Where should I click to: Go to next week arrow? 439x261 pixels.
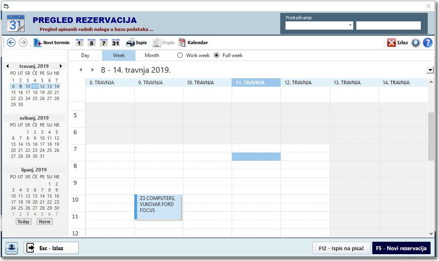tap(92, 69)
